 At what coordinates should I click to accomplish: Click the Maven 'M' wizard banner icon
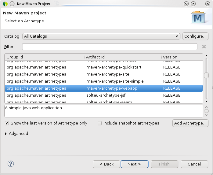(x=198, y=17)
